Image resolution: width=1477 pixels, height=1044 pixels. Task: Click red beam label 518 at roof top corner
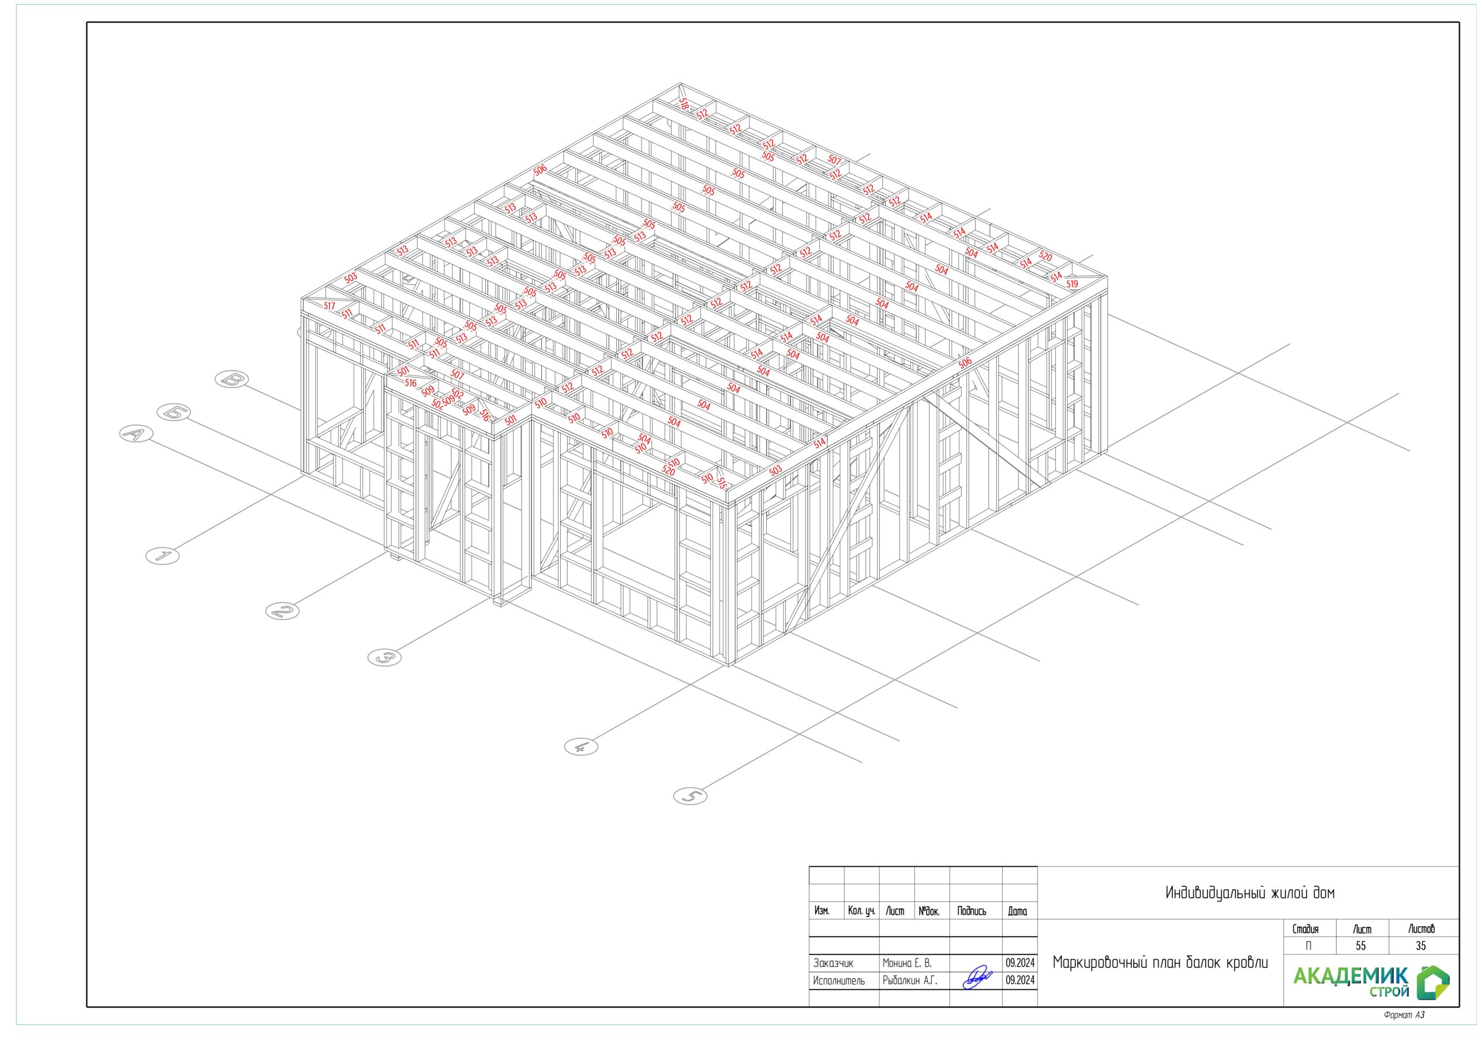(x=684, y=103)
